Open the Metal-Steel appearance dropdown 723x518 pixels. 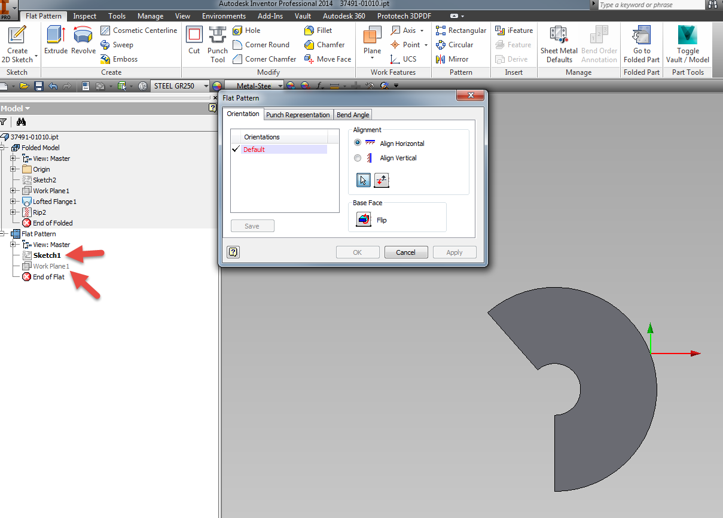tap(279, 86)
